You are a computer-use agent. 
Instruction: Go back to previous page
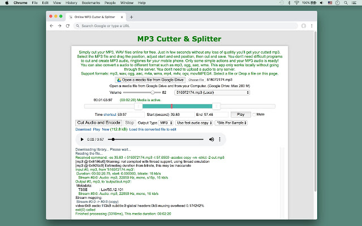51,26
